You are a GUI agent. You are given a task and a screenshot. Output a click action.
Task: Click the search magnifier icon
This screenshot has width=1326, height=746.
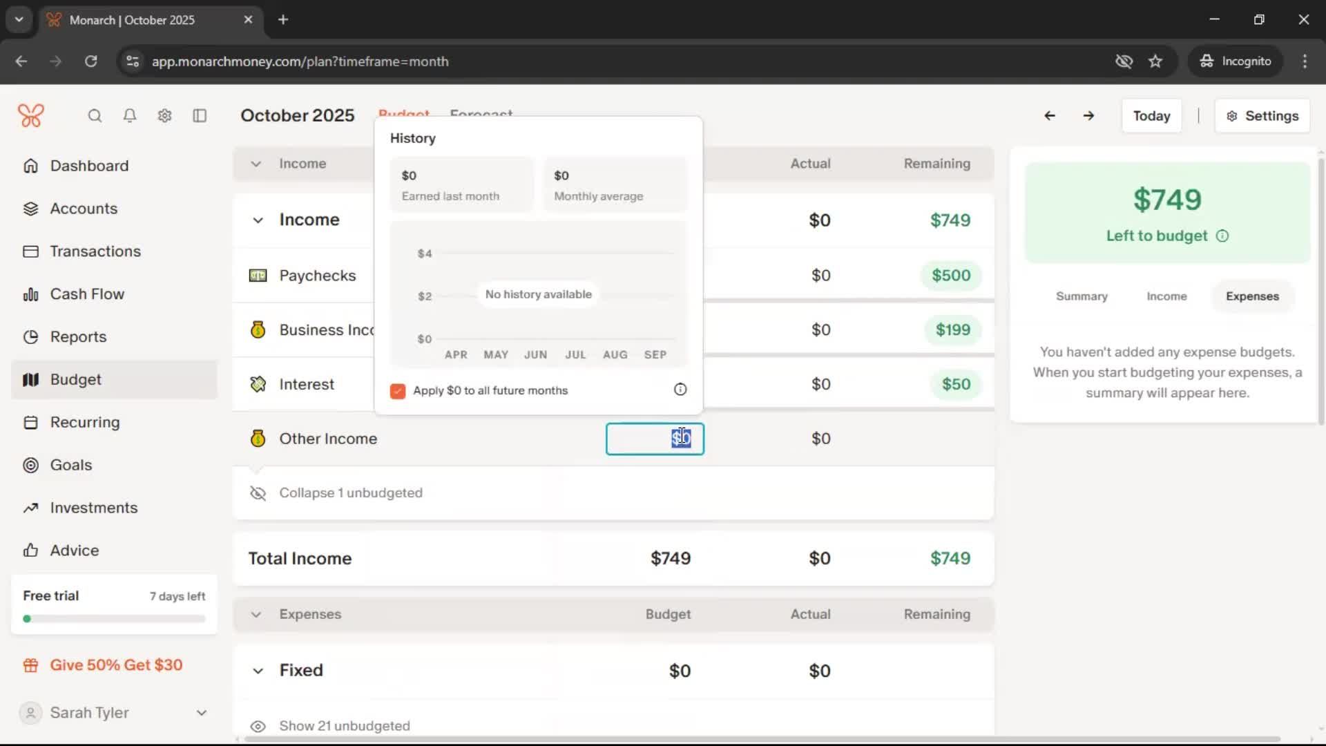pyautogui.click(x=95, y=116)
